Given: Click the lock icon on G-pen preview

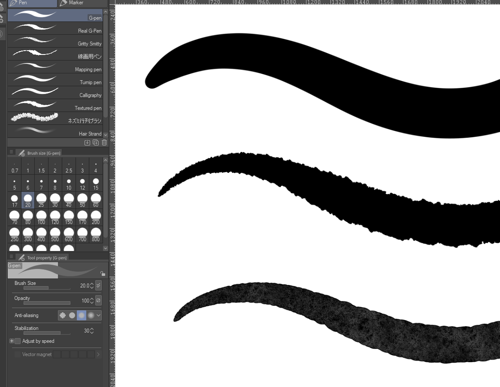Looking at the screenshot, I should [x=103, y=273].
